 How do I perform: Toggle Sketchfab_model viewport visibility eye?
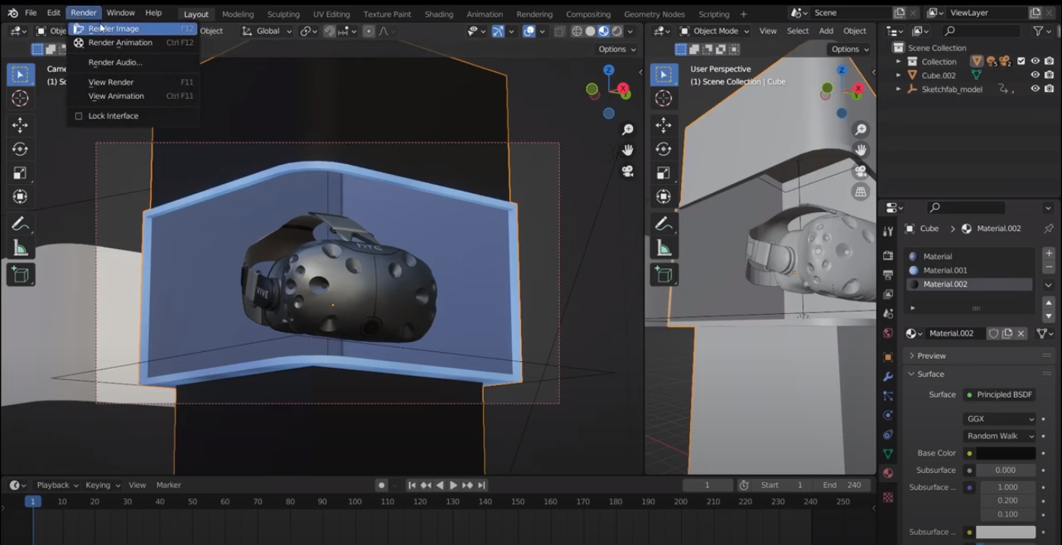tap(1035, 89)
